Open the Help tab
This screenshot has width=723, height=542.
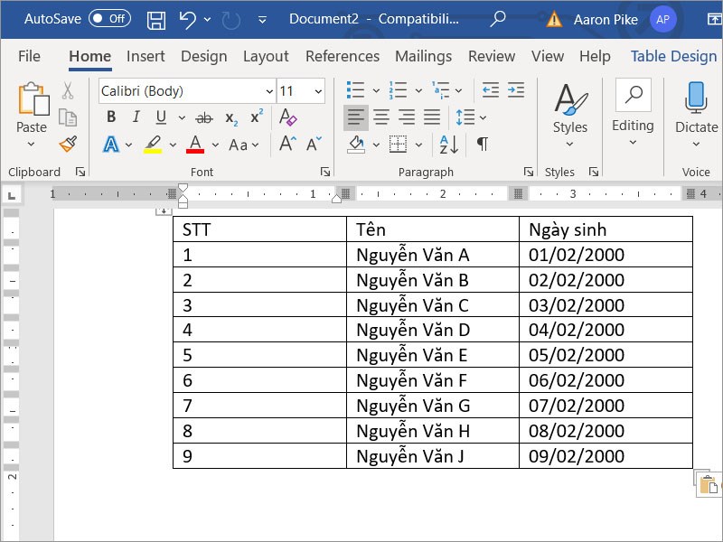click(x=595, y=56)
